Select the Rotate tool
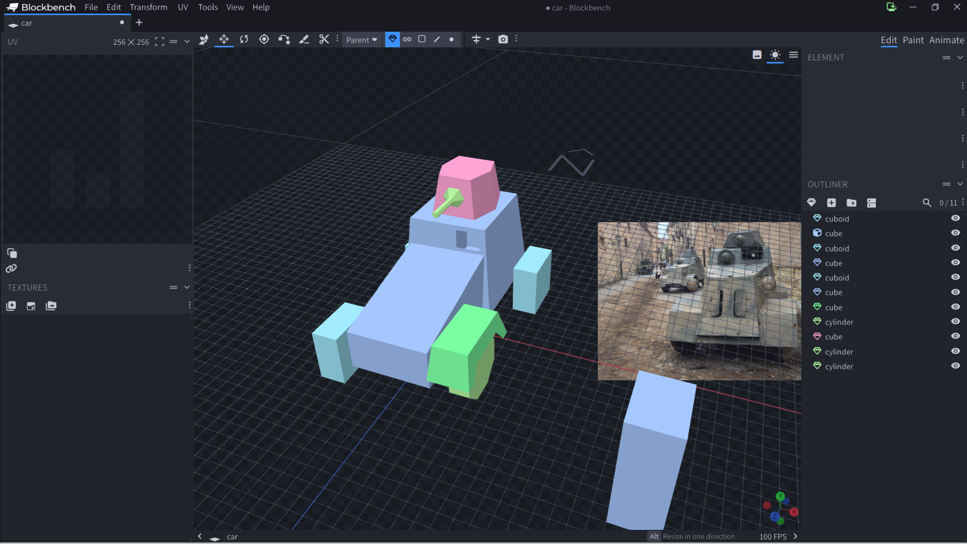Screen dimensions: 967x544 coord(244,39)
